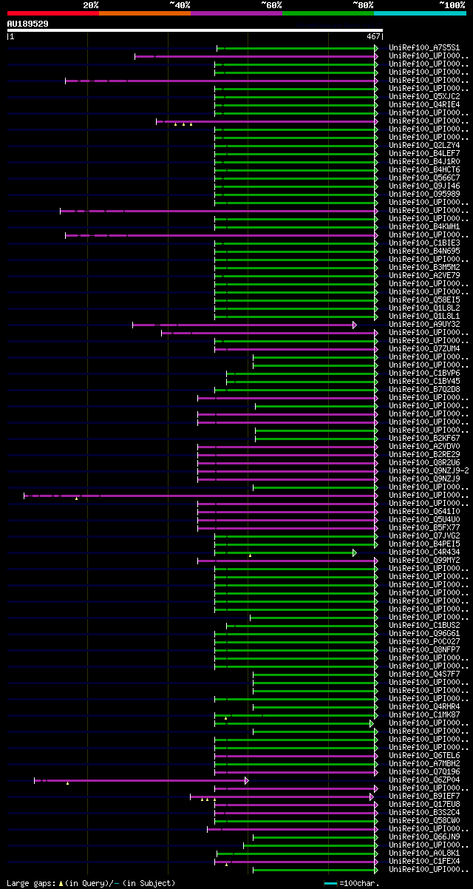473x889 pixels.
Task: Select the UniRef100_Q1L8L2 label
Action: (x=424, y=308)
